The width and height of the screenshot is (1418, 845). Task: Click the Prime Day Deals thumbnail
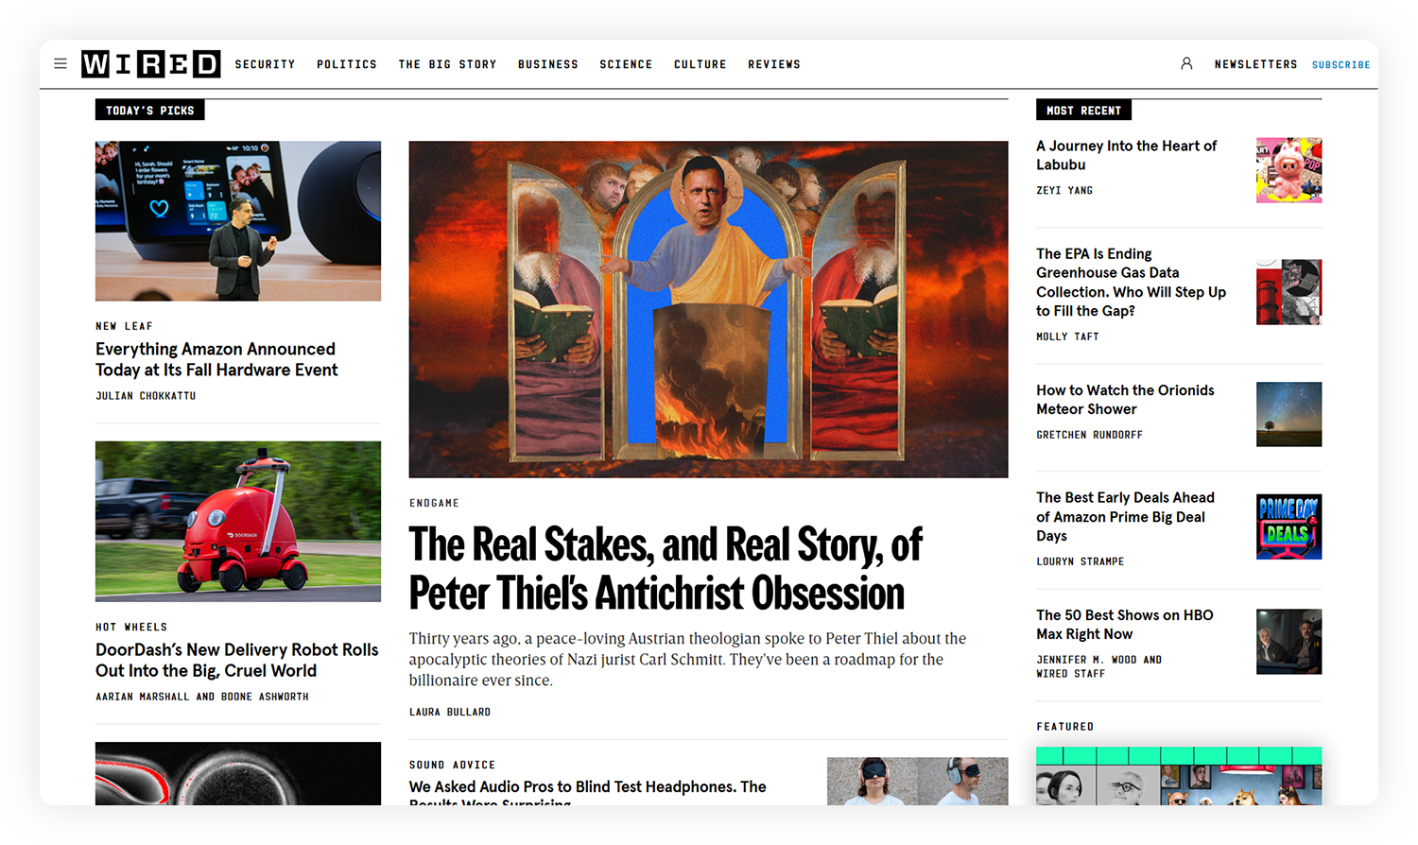click(x=1288, y=526)
